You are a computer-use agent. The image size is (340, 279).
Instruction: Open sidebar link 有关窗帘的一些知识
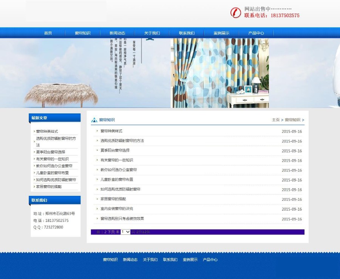pos(52,159)
